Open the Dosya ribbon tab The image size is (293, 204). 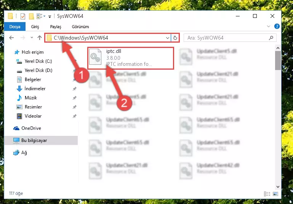coord(15,27)
